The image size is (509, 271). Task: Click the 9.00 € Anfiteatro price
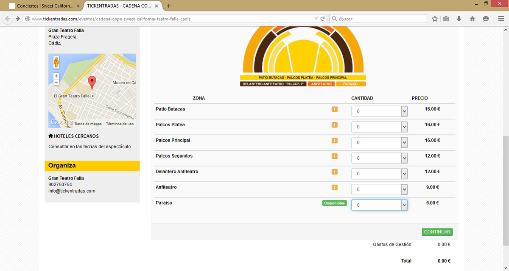(x=433, y=187)
